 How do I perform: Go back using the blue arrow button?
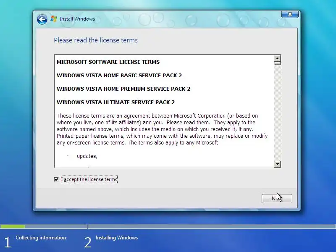[42, 19]
